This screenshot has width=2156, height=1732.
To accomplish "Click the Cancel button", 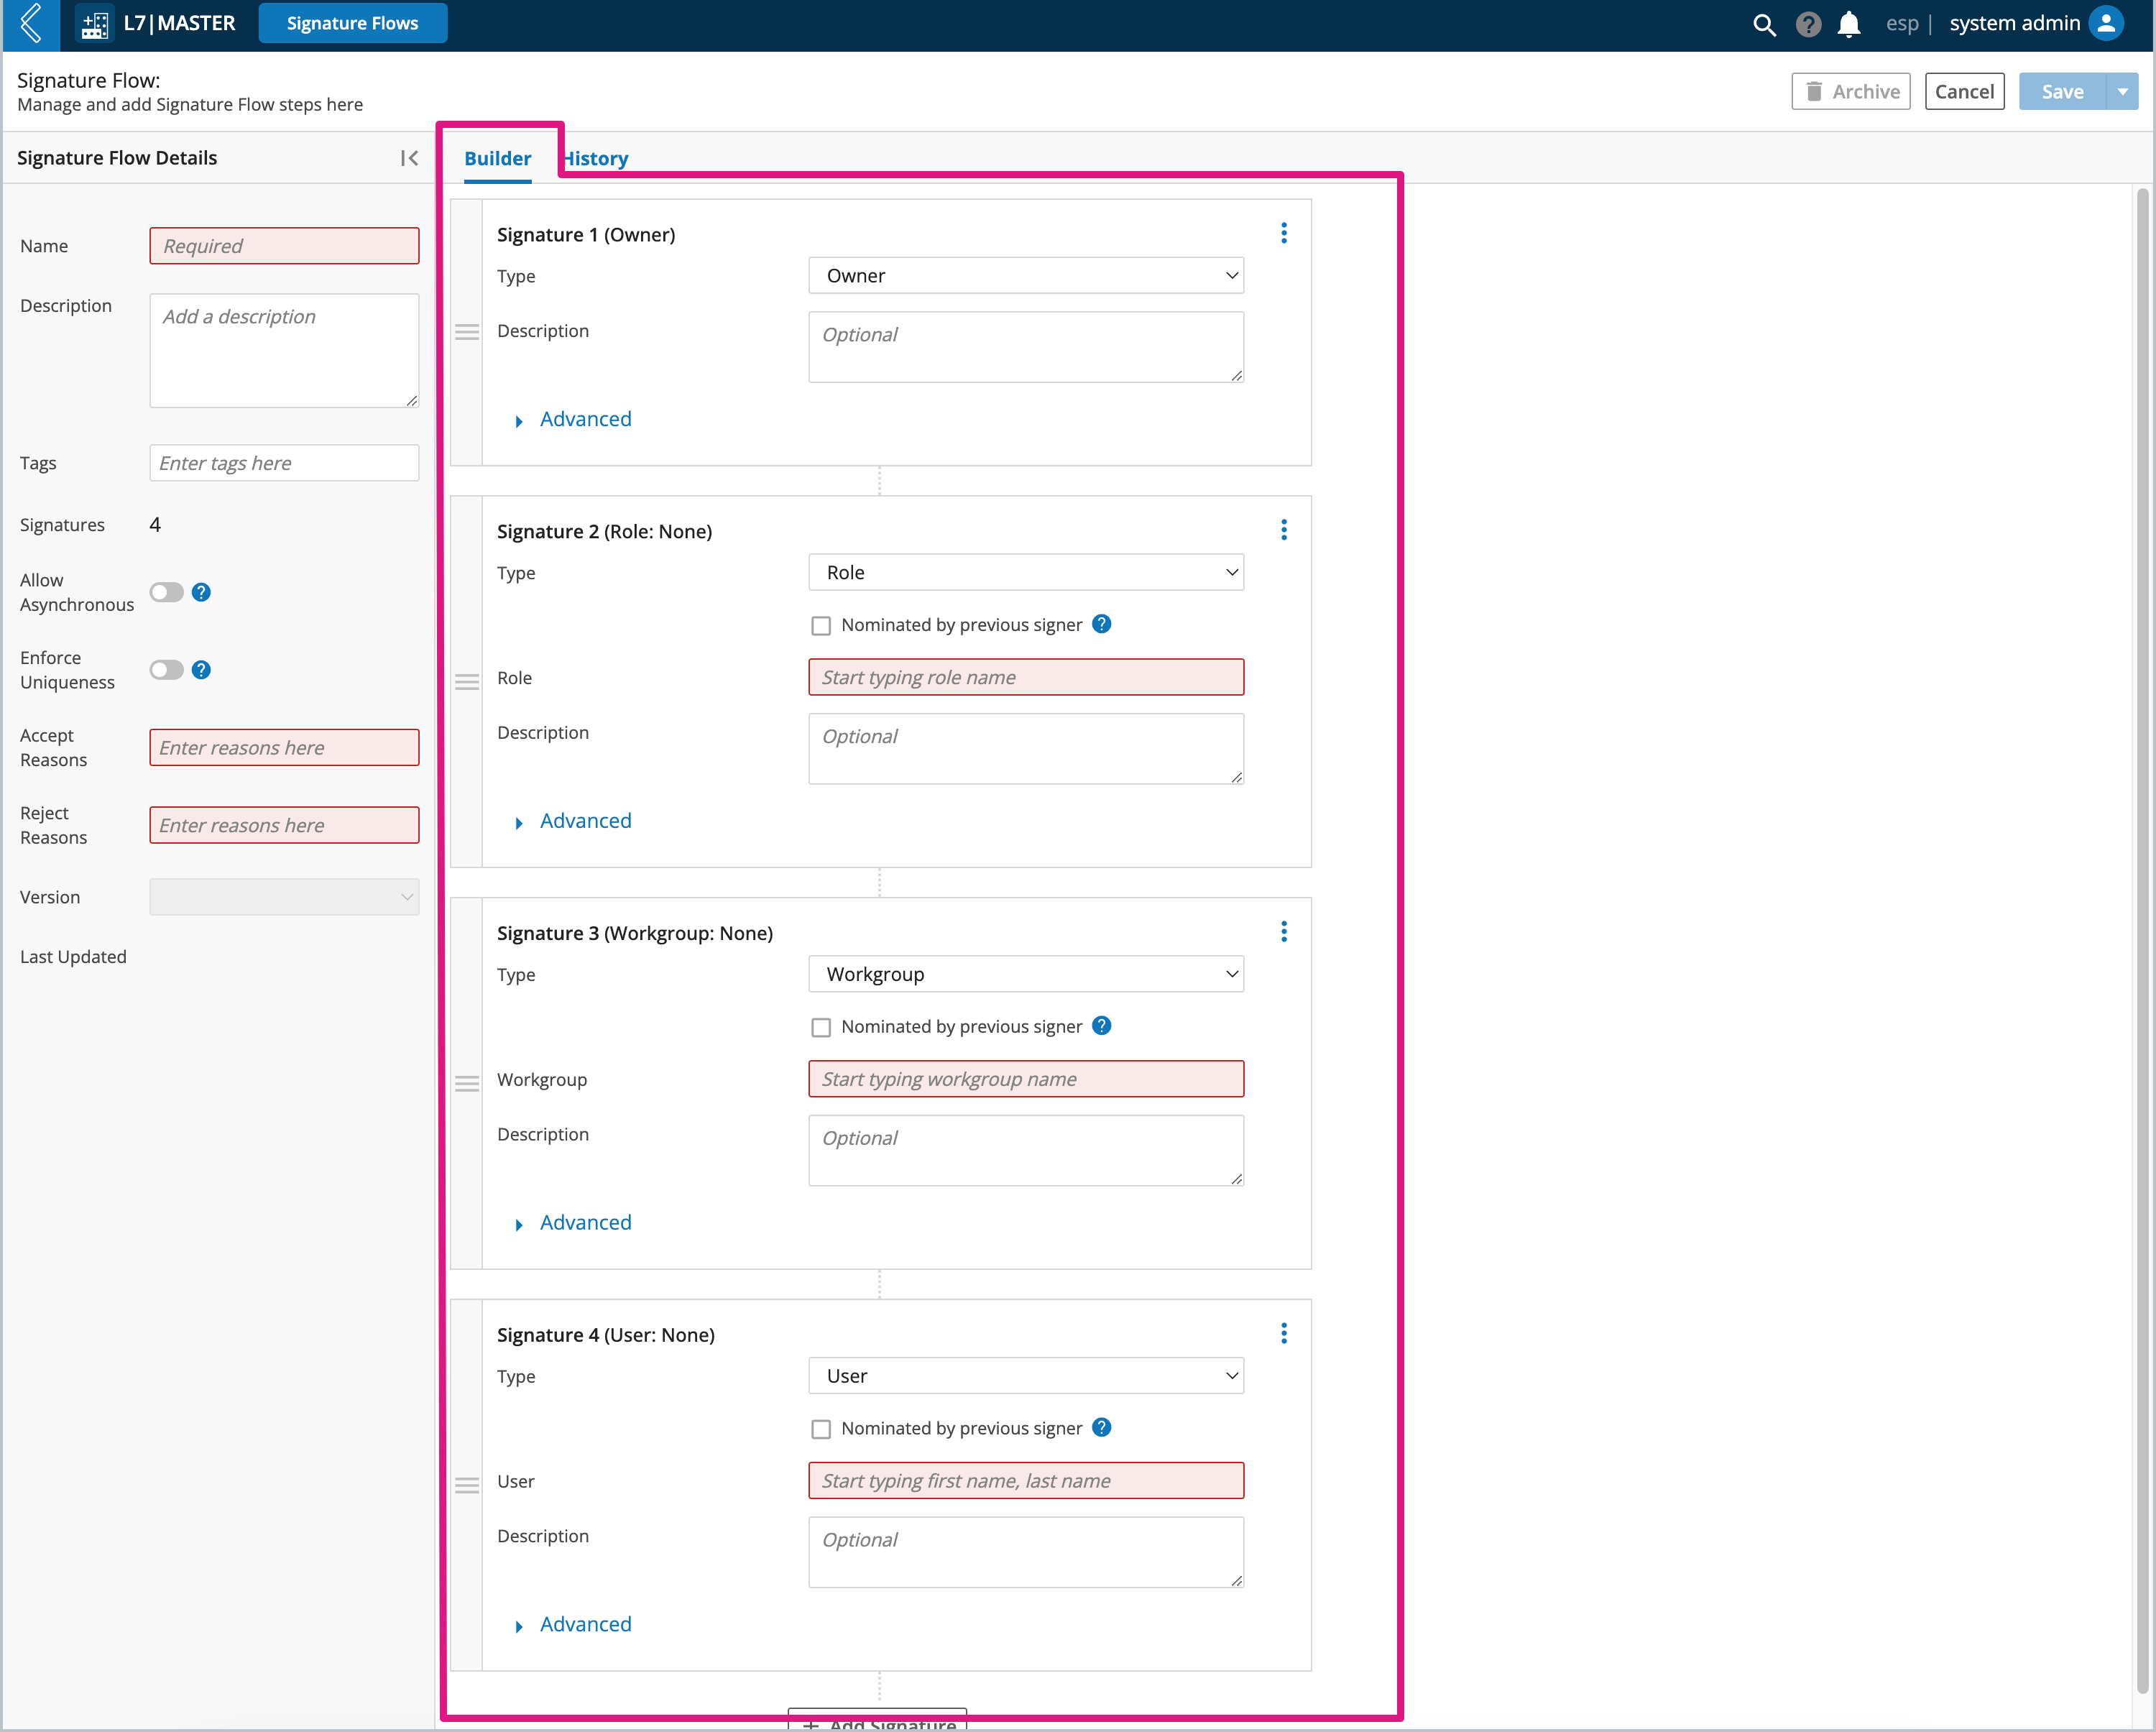I will [x=1964, y=91].
